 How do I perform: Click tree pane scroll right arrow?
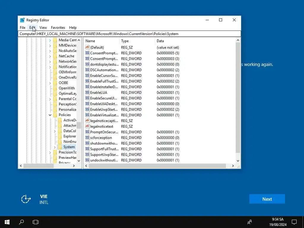(x=74, y=166)
